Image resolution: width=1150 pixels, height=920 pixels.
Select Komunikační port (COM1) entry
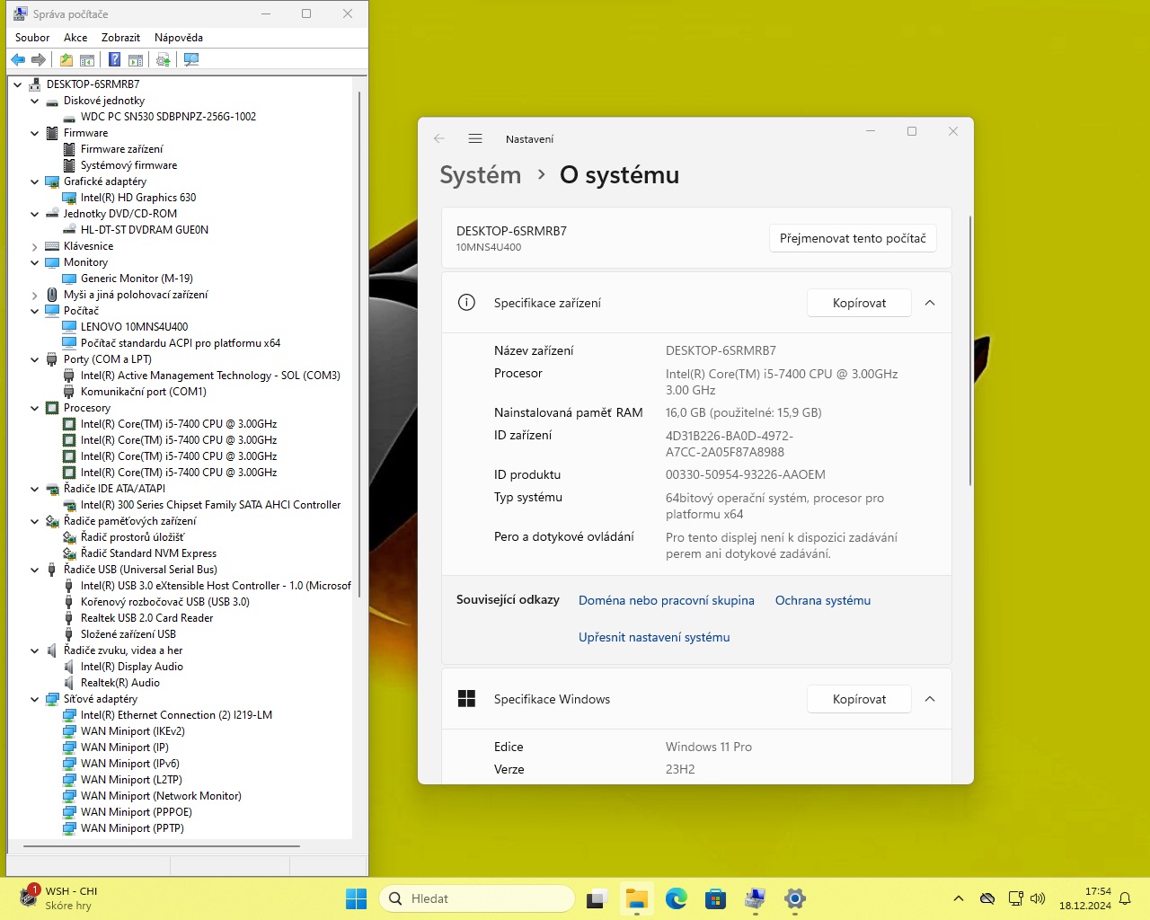[144, 392]
